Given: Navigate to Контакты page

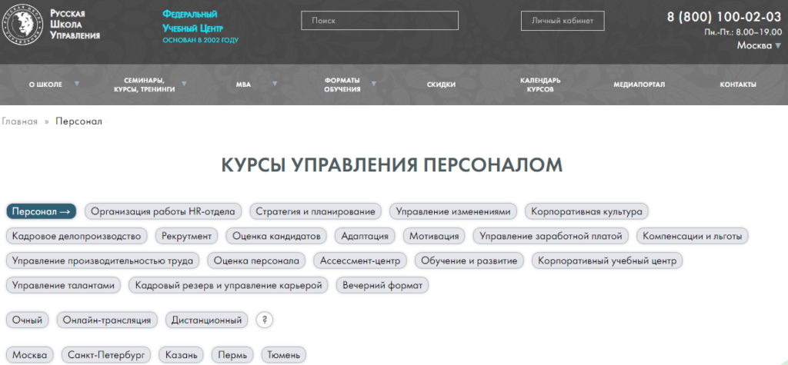Looking at the screenshot, I should click(x=737, y=85).
